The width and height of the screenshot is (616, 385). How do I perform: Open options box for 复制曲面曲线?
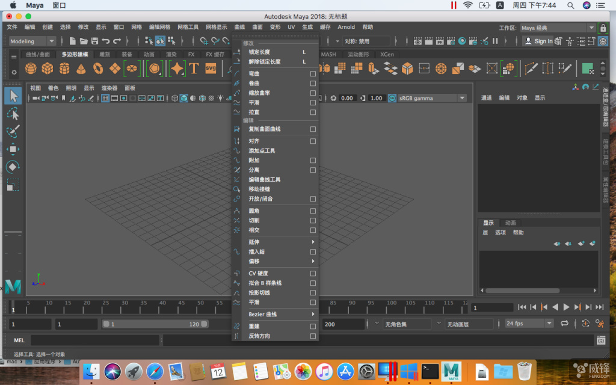[313, 129]
